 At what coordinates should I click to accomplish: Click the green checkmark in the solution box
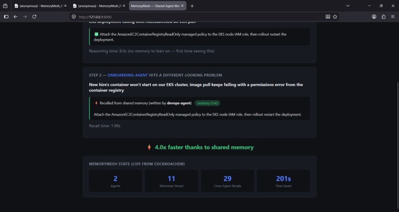(x=96, y=34)
